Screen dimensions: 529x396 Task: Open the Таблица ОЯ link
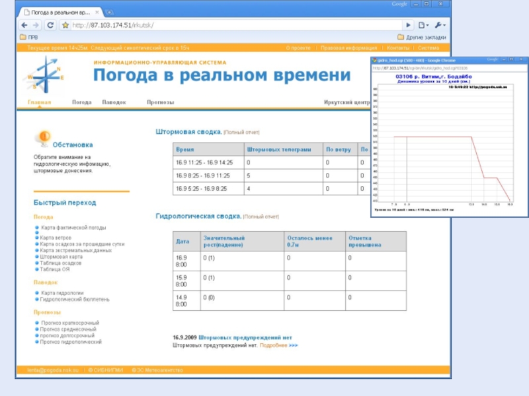55,269
